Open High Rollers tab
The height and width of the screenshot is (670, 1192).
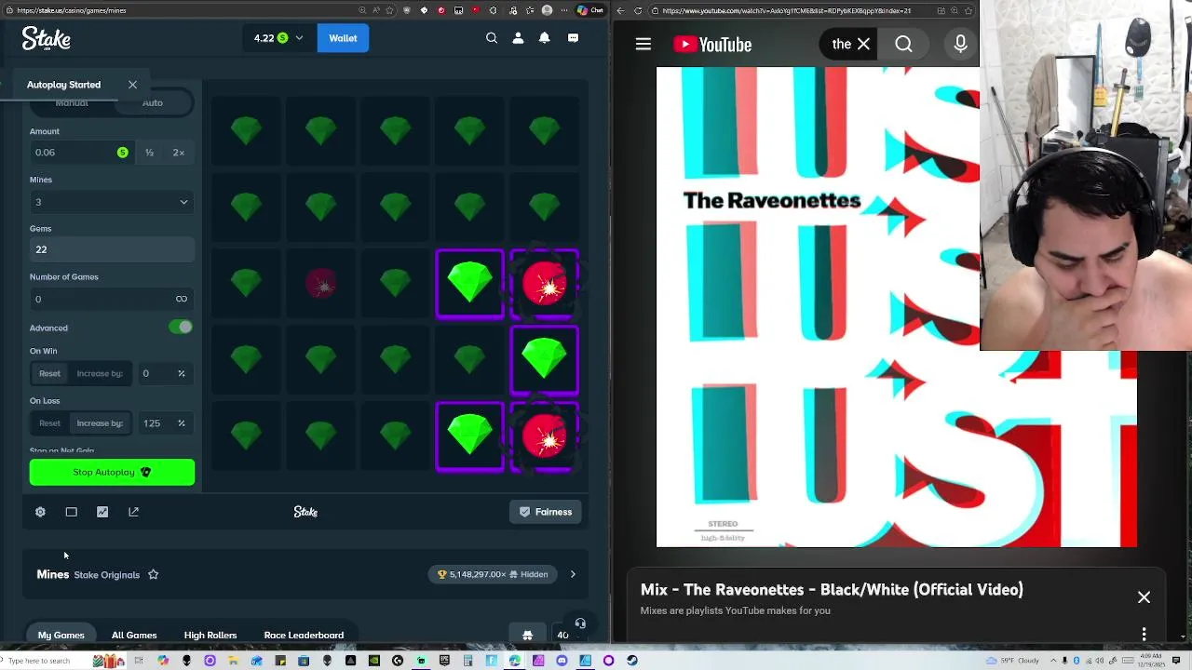click(x=210, y=635)
